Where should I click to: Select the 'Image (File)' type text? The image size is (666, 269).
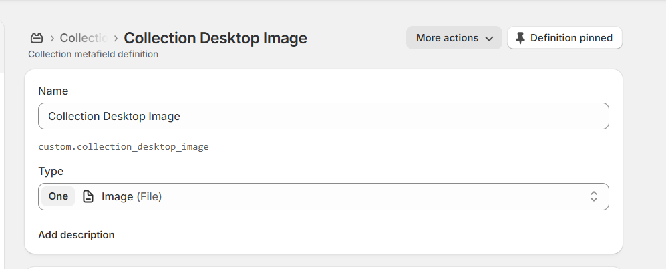(132, 196)
